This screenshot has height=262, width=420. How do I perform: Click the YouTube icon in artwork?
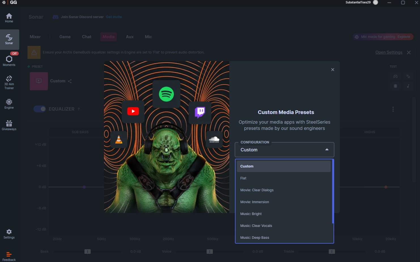pos(133,111)
